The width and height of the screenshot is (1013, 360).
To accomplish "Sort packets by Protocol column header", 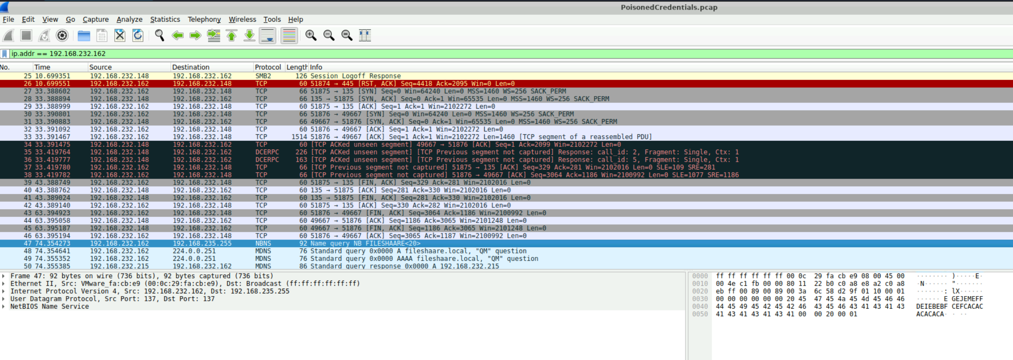I will pos(267,67).
